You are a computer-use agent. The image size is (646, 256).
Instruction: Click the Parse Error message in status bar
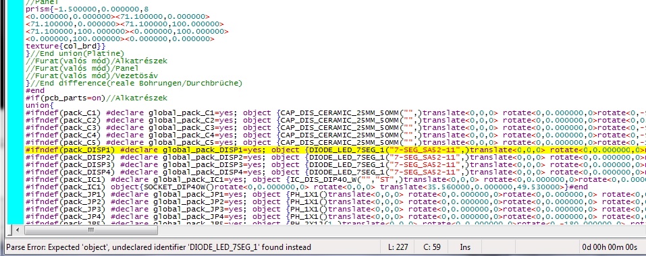[x=159, y=247]
